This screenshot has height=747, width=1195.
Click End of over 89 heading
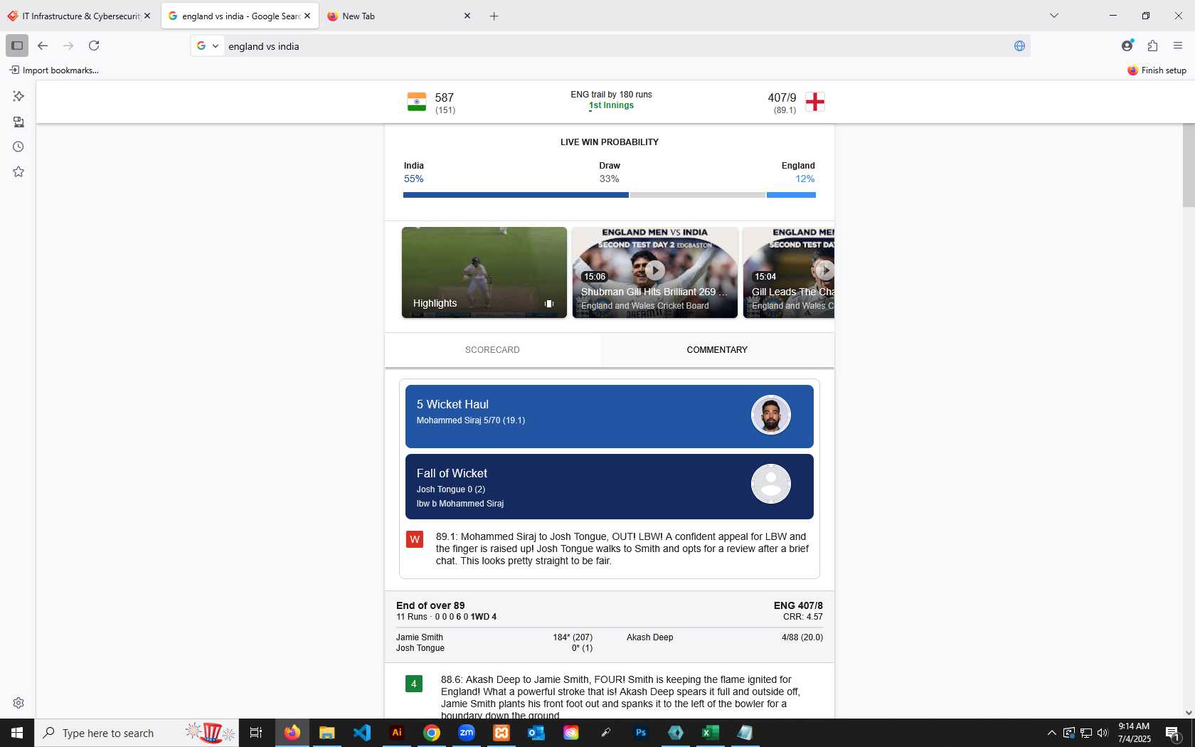click(430, 605)
